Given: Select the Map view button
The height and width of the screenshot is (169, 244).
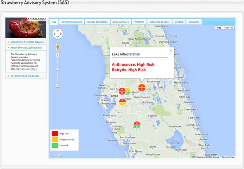Looking at the screenshot, I should [x=219, y=28].
